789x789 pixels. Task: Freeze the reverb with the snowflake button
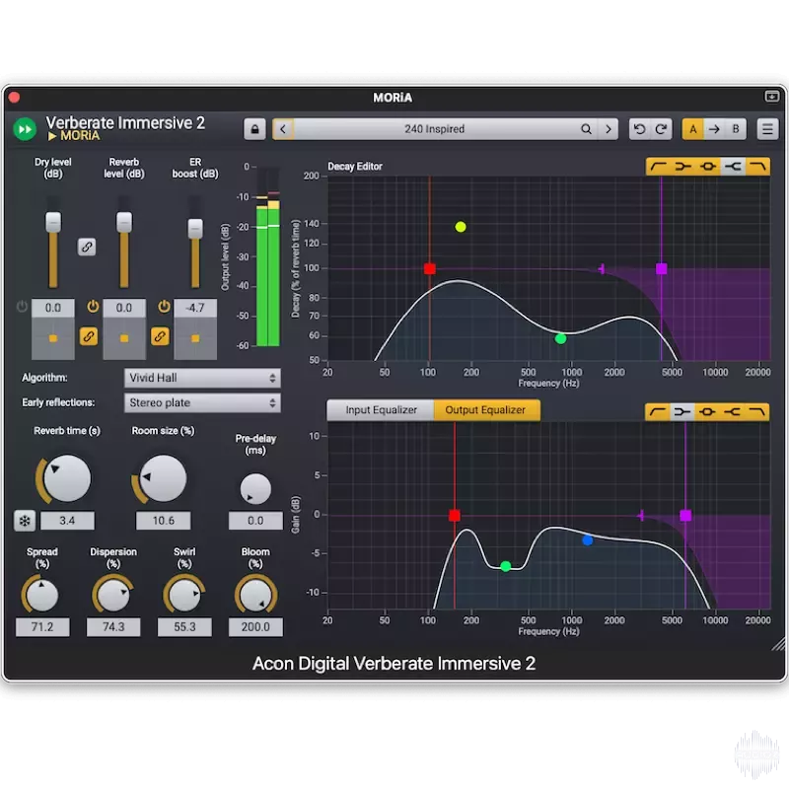(x=25, y=521)
